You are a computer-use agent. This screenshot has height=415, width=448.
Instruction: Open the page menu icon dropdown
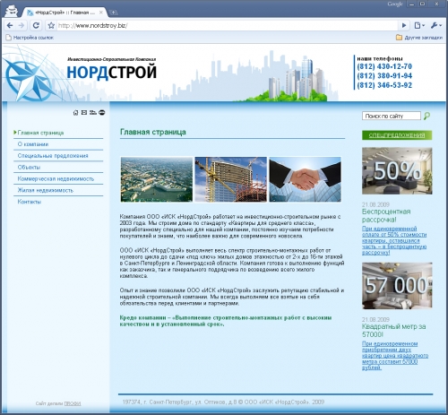(419, 26)
